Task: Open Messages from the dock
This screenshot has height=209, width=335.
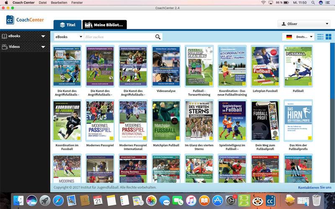Action: pos(165,201)
